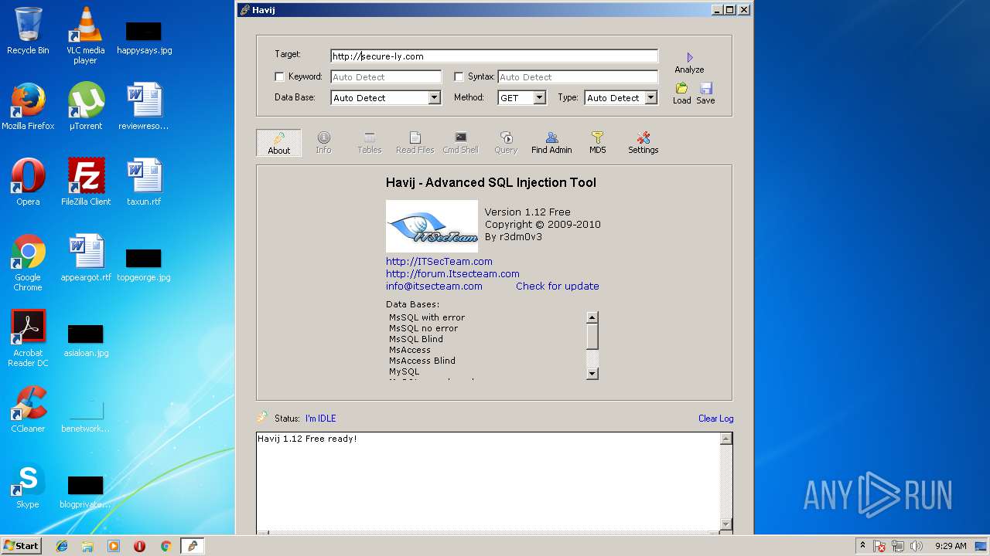Select 'MsSQL no error' in database list

(x=423, y=328)
